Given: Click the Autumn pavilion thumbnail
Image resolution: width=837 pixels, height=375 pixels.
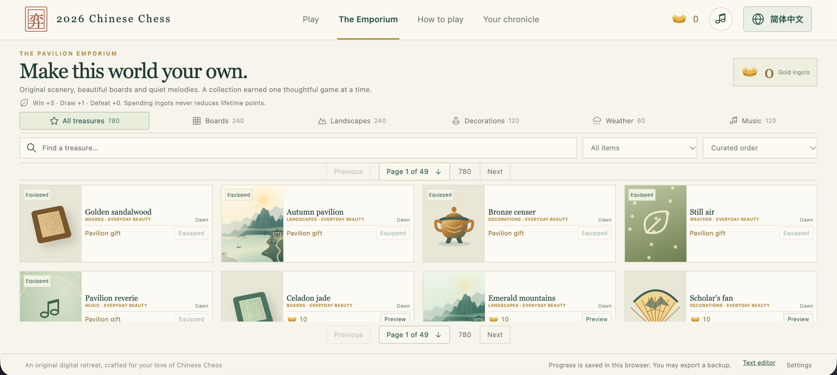Looking at the screenshot, I should tap(252, 224).
